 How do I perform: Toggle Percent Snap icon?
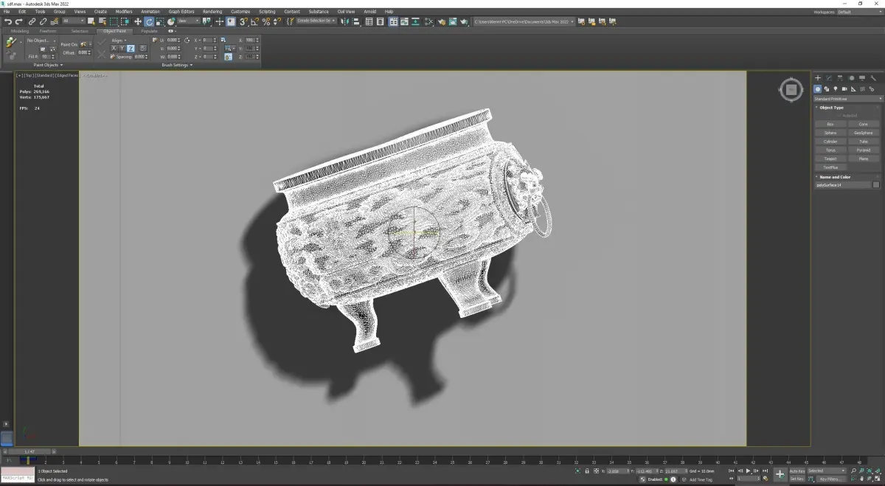point(265,21)
